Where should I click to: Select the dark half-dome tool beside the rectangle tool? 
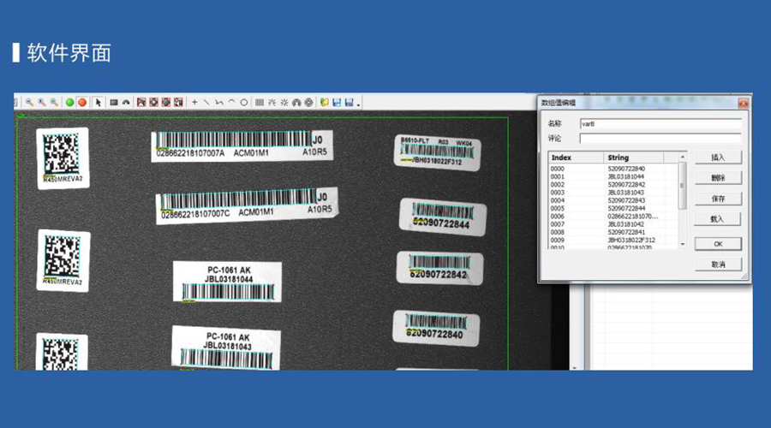126,102
